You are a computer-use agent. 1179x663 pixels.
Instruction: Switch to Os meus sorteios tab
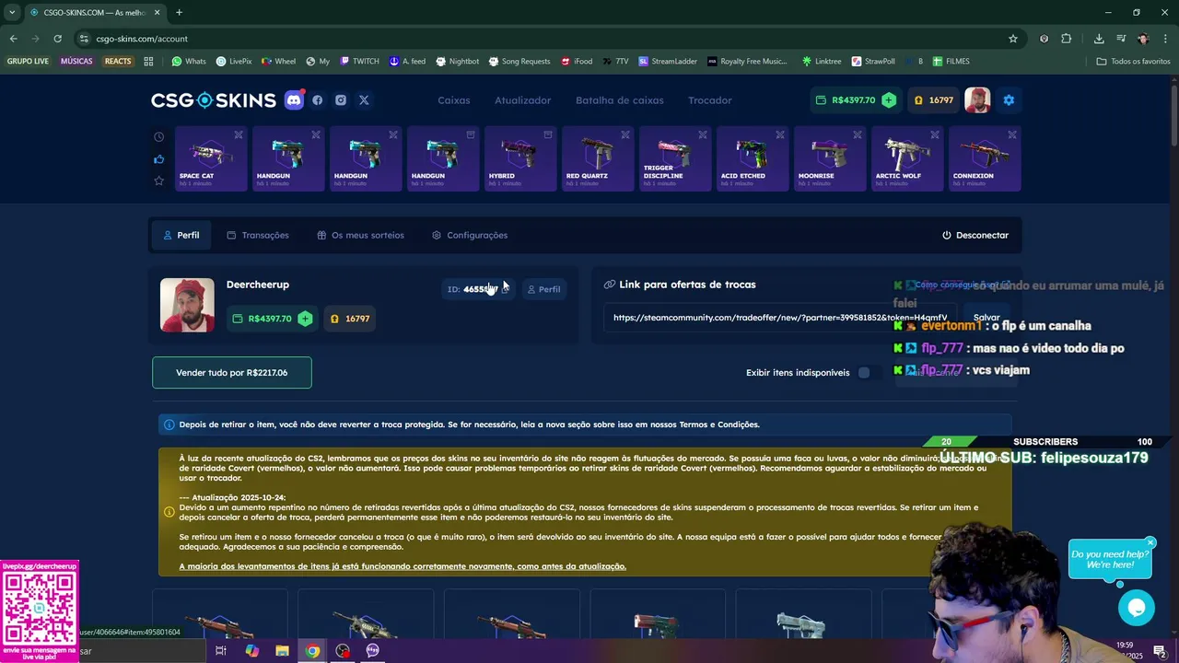pyautogui.click(x=360, y=235)
